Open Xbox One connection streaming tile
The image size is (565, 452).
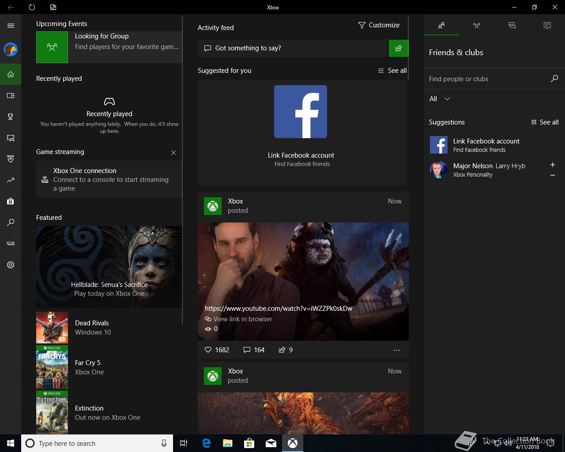pos(109,179)
